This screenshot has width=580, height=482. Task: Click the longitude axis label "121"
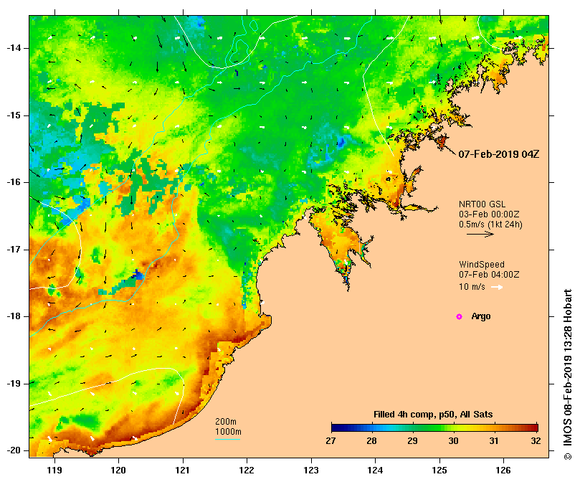tap(183, 471)
